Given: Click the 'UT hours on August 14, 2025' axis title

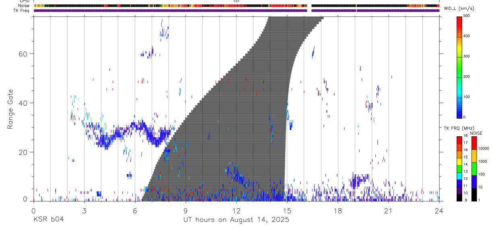Looking at the screenshot, I should coord(237,220).
